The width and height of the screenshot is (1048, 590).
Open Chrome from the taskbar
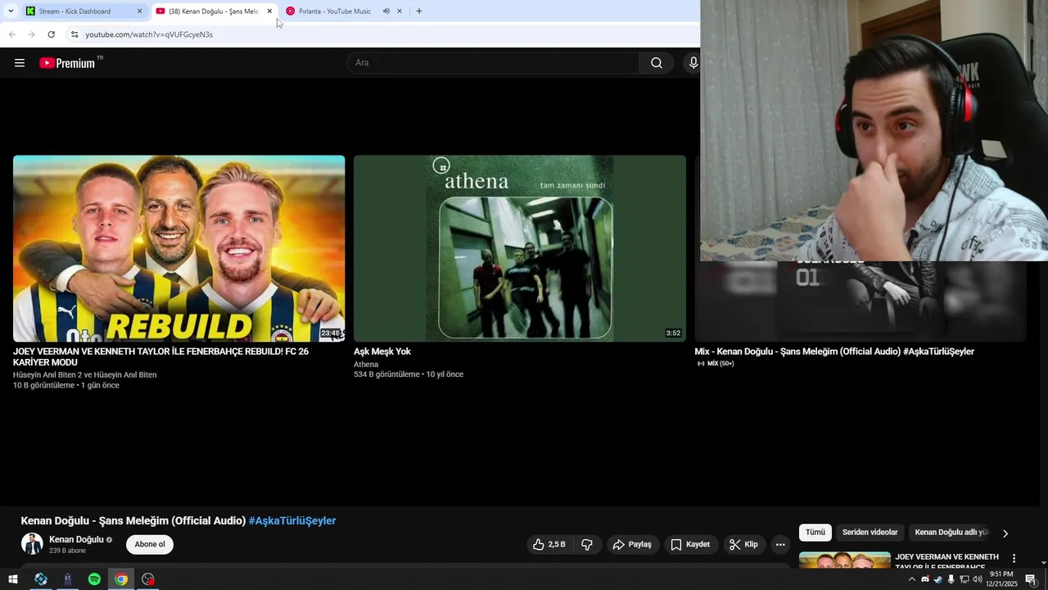click(121, 579)
